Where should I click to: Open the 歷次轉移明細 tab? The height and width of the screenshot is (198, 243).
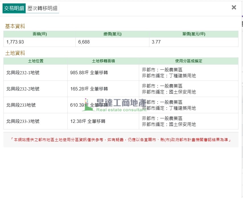(x=42, y=8)
